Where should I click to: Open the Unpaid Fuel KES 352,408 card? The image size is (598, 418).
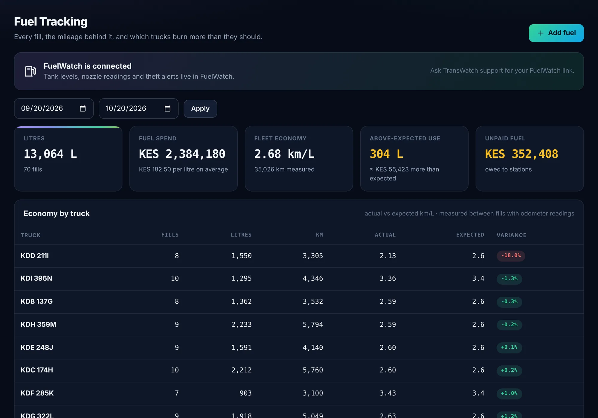coord(530,158)
